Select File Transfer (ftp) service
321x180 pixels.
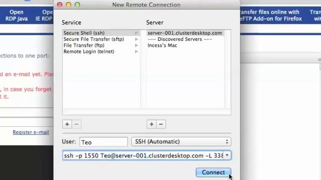point(101,45)
